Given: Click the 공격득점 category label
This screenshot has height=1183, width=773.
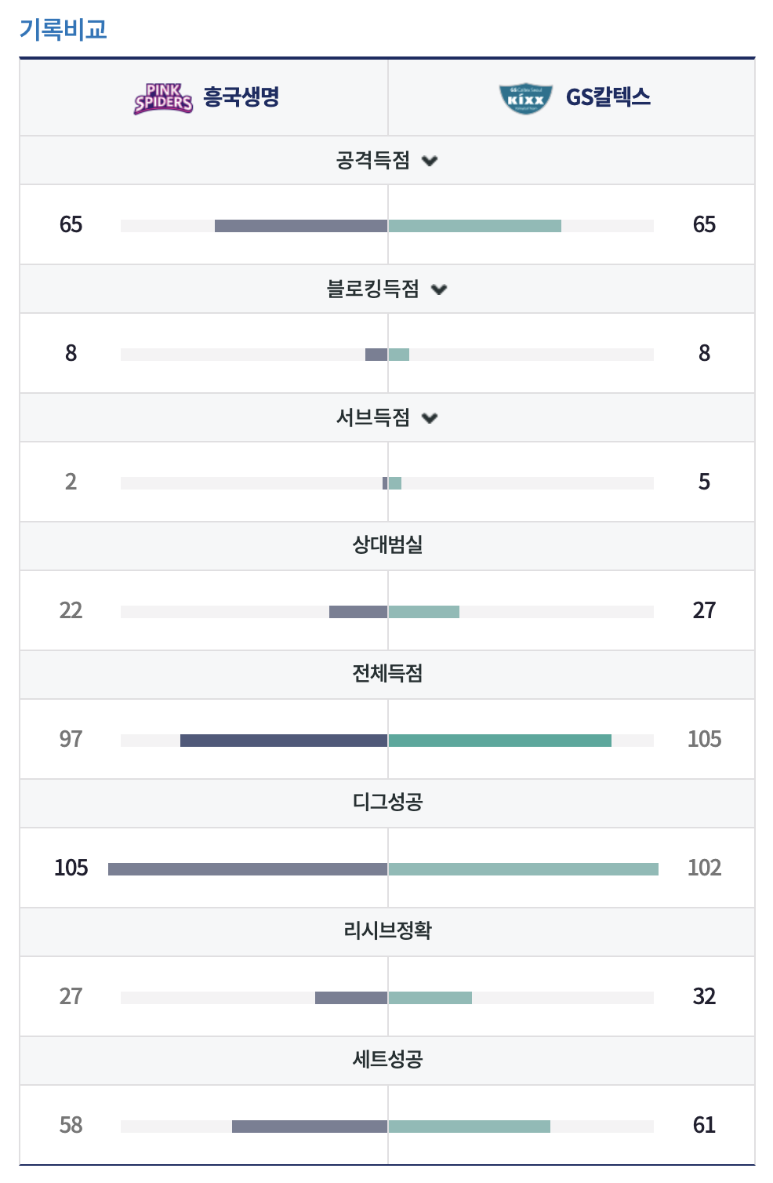Looking at the screenshot, I should coord(373,161).
